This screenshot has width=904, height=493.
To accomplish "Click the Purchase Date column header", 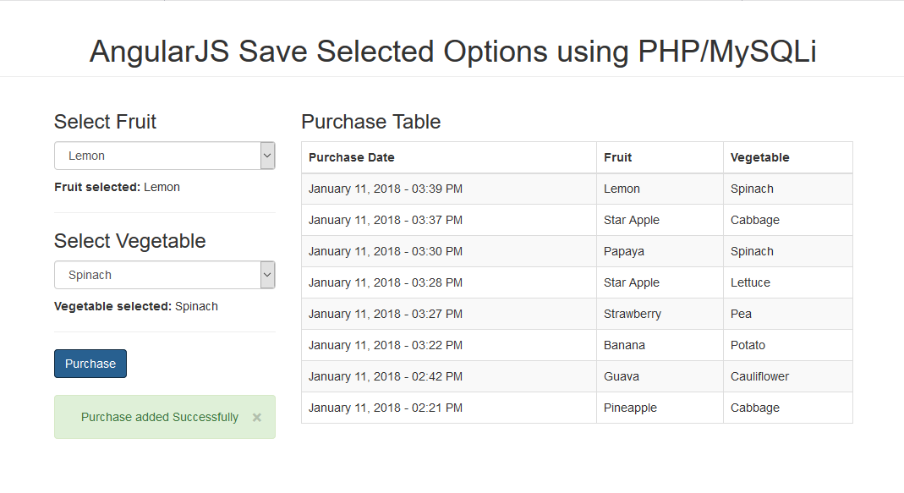I will [x=352, y=157].
